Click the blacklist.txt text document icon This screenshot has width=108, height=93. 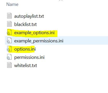coord(9,24)
